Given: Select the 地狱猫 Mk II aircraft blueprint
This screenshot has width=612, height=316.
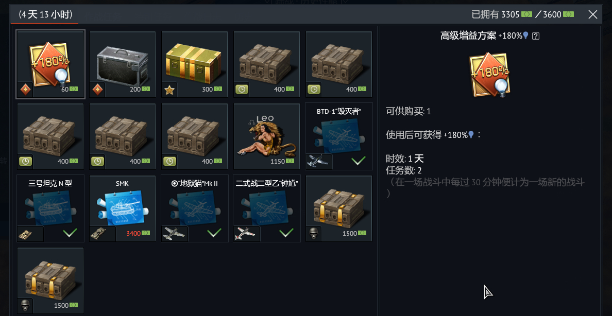Looking at the screenshot, I should 194,208.
